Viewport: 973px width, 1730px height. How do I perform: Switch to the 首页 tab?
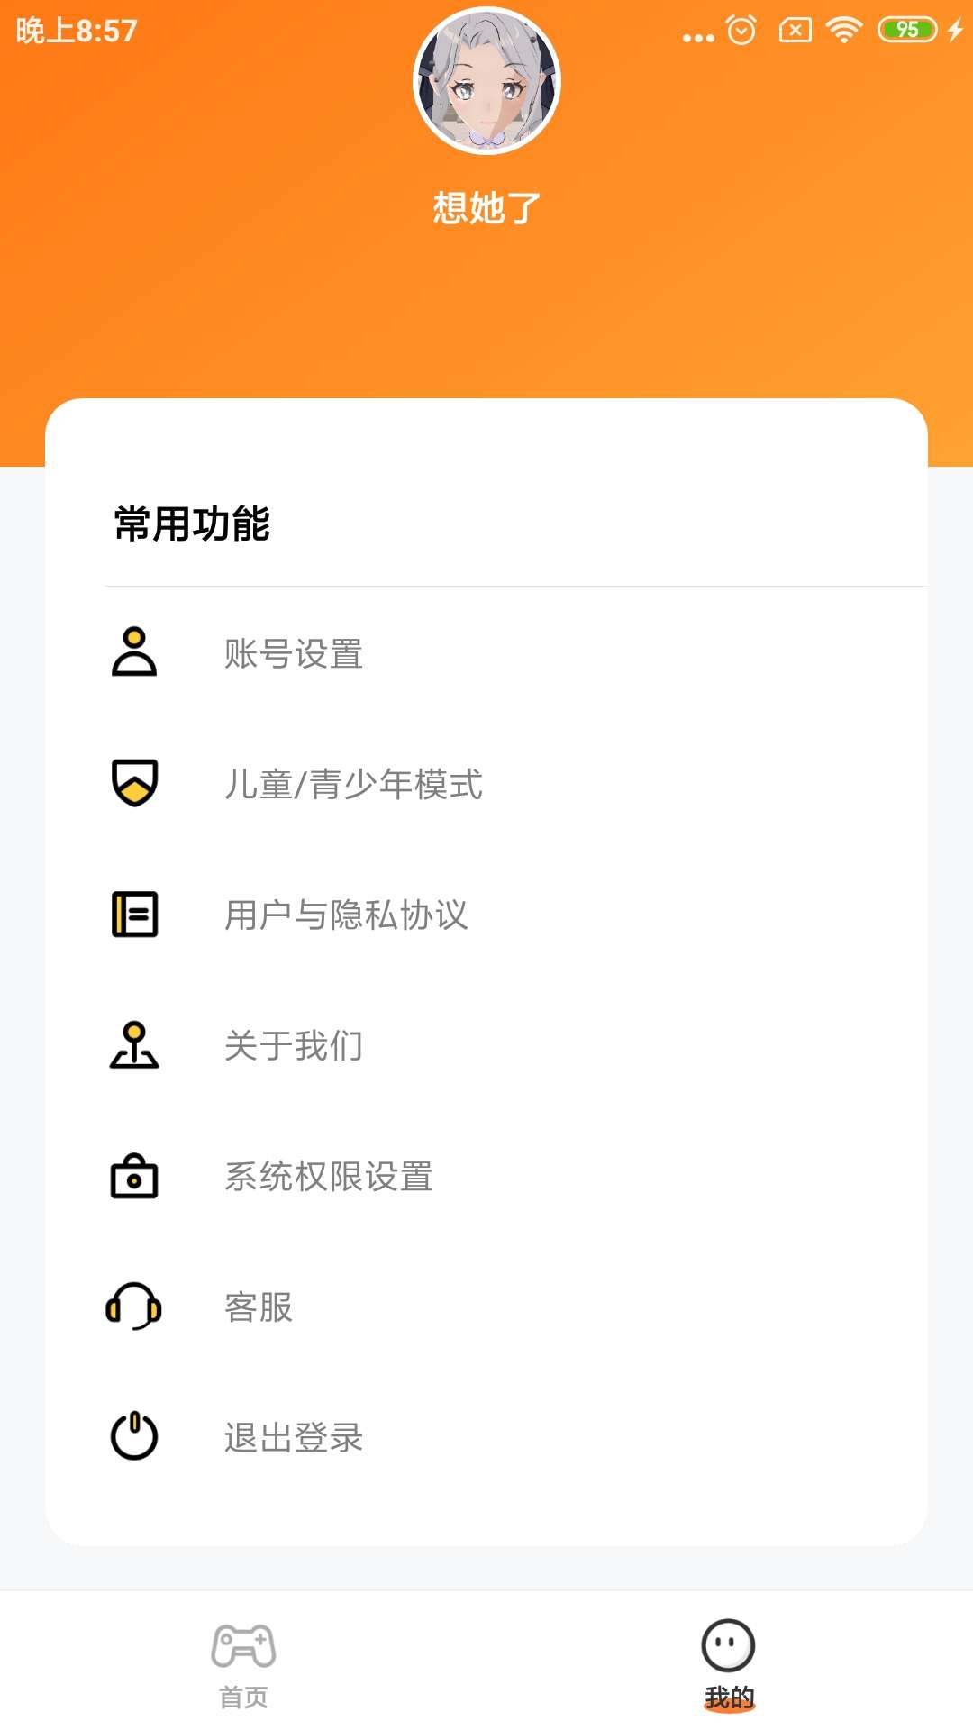tap(243, 1698)
